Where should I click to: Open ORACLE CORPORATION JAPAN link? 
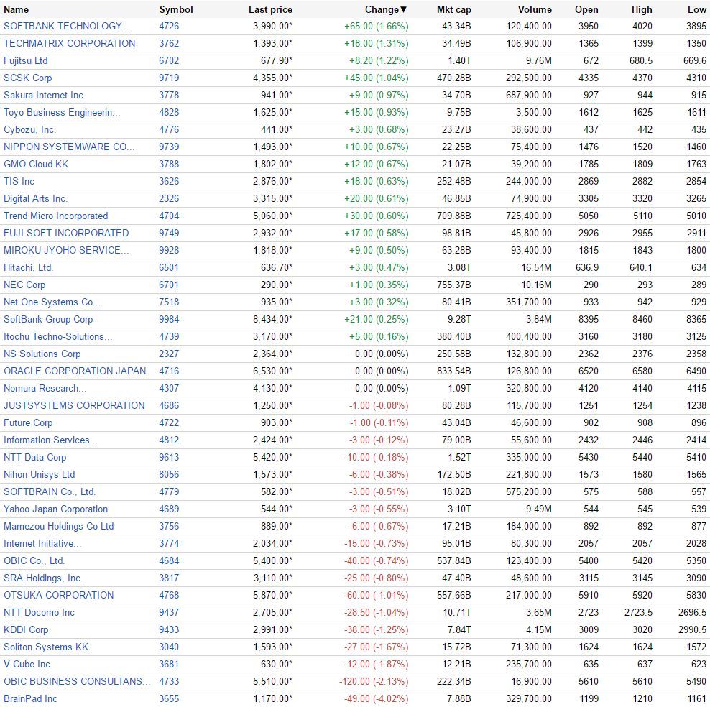click(75, 371)
